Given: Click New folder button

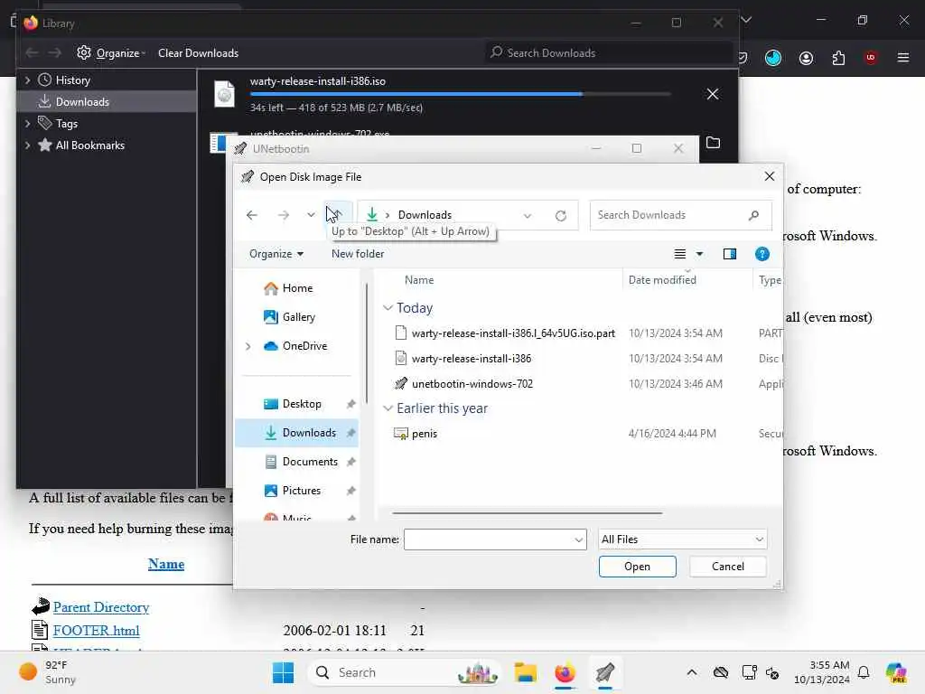Looking at the screenshot, I should pyautogui.click(x=358, y=254).
